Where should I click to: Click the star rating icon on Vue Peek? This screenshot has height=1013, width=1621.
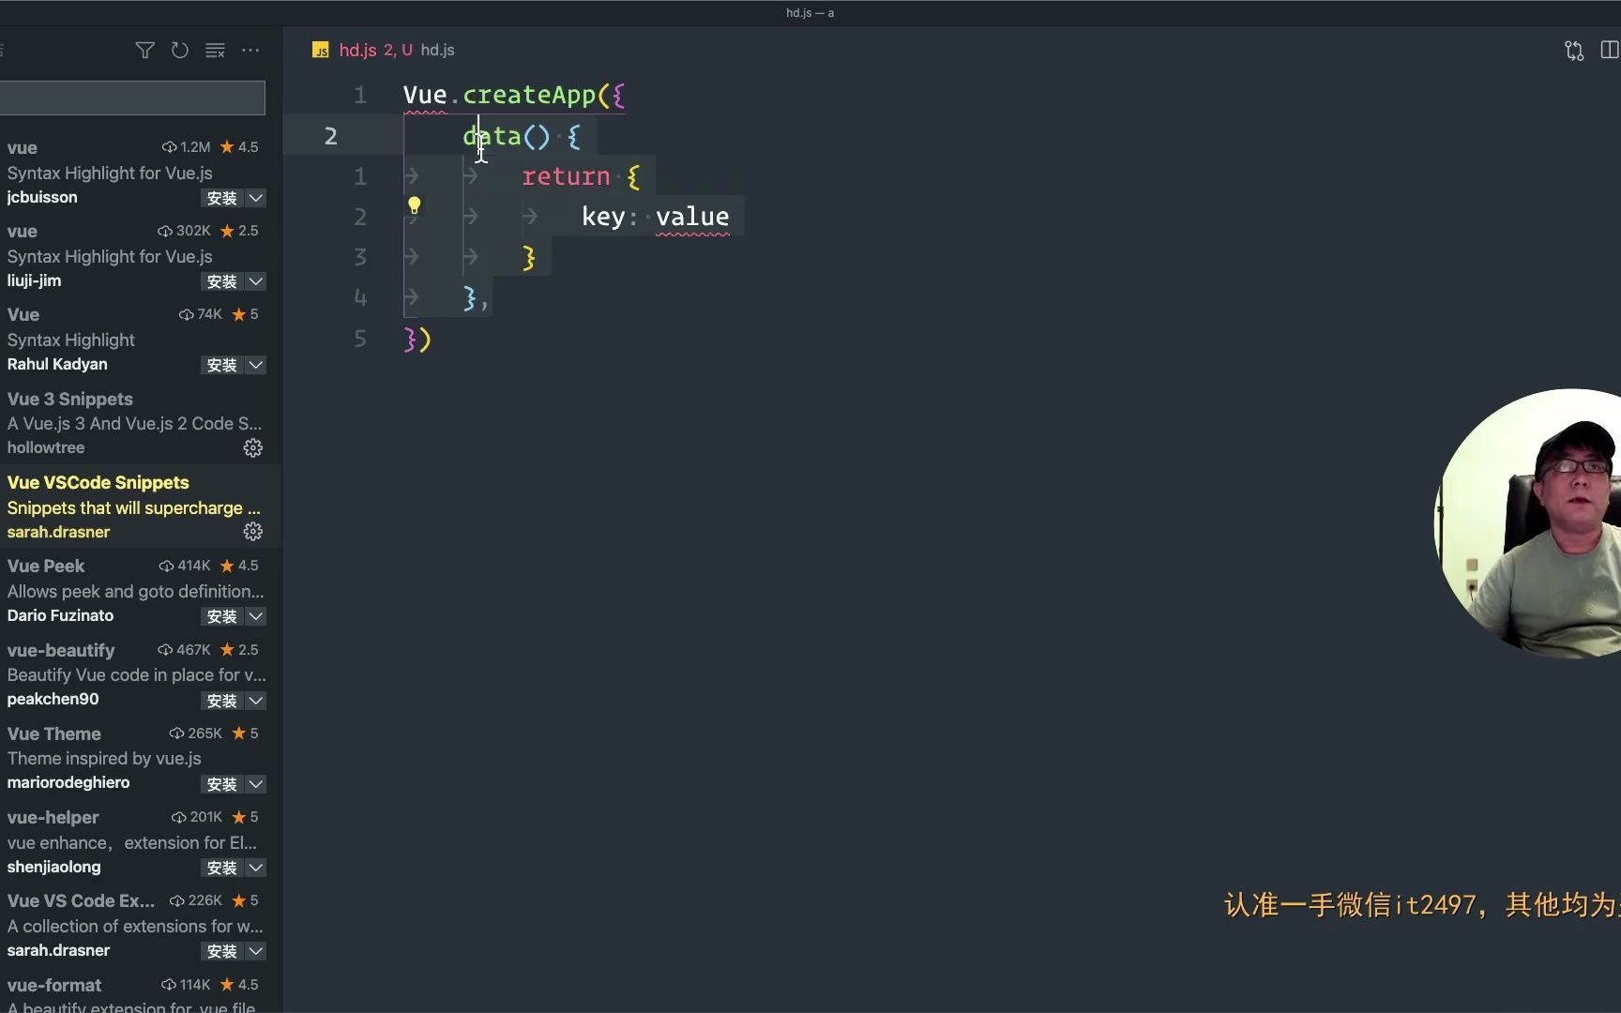click(226, 565)
